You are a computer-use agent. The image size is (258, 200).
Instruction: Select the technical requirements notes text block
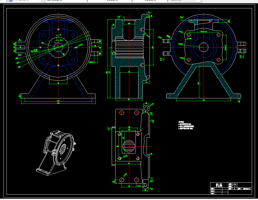(x=186, y=125)
